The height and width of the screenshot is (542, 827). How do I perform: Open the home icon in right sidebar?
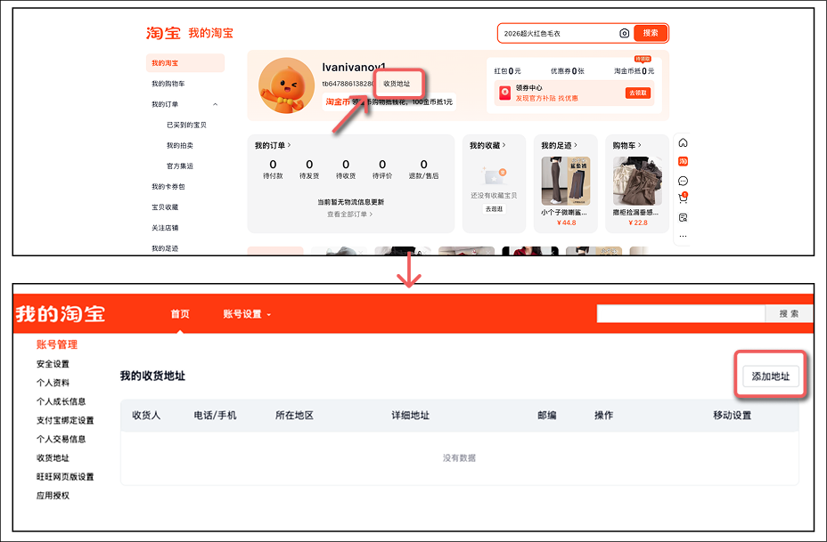point(683,143)
